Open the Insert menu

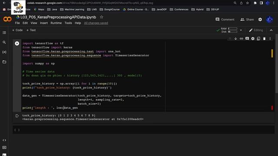pos(44,23)
